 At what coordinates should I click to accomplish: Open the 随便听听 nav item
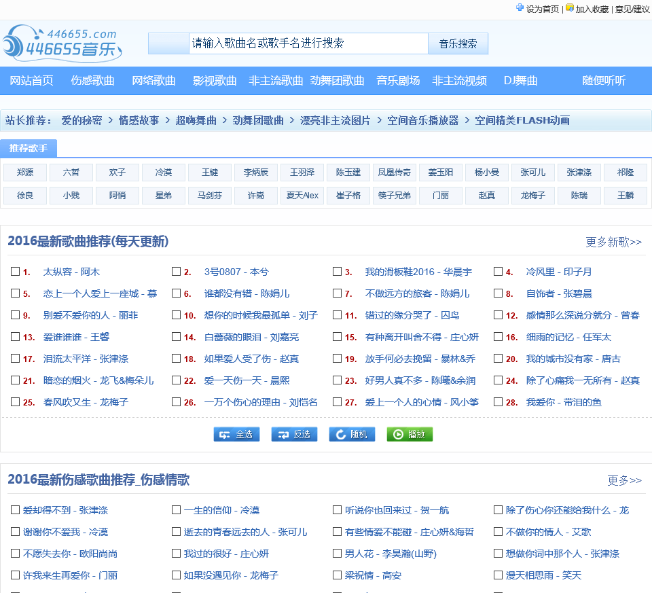(604, 81)
